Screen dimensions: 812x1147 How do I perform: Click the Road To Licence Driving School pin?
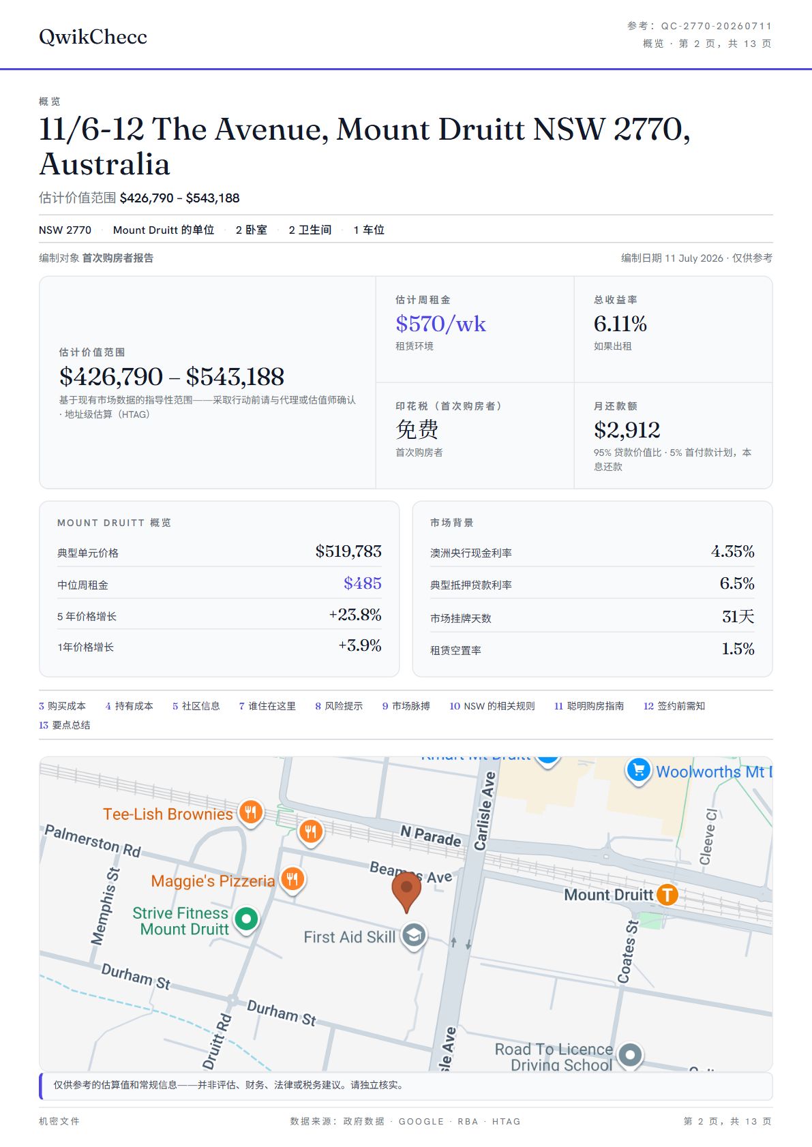click(631, 1055)
